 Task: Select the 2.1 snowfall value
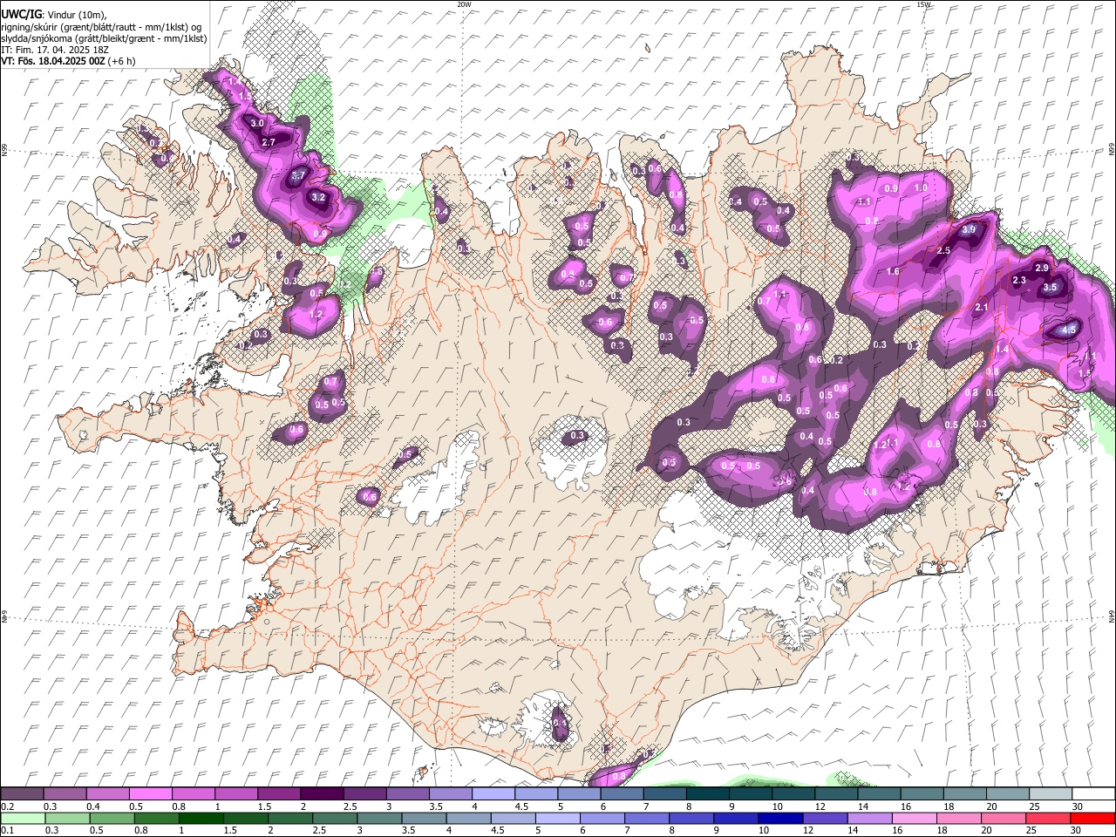point(982,308)
